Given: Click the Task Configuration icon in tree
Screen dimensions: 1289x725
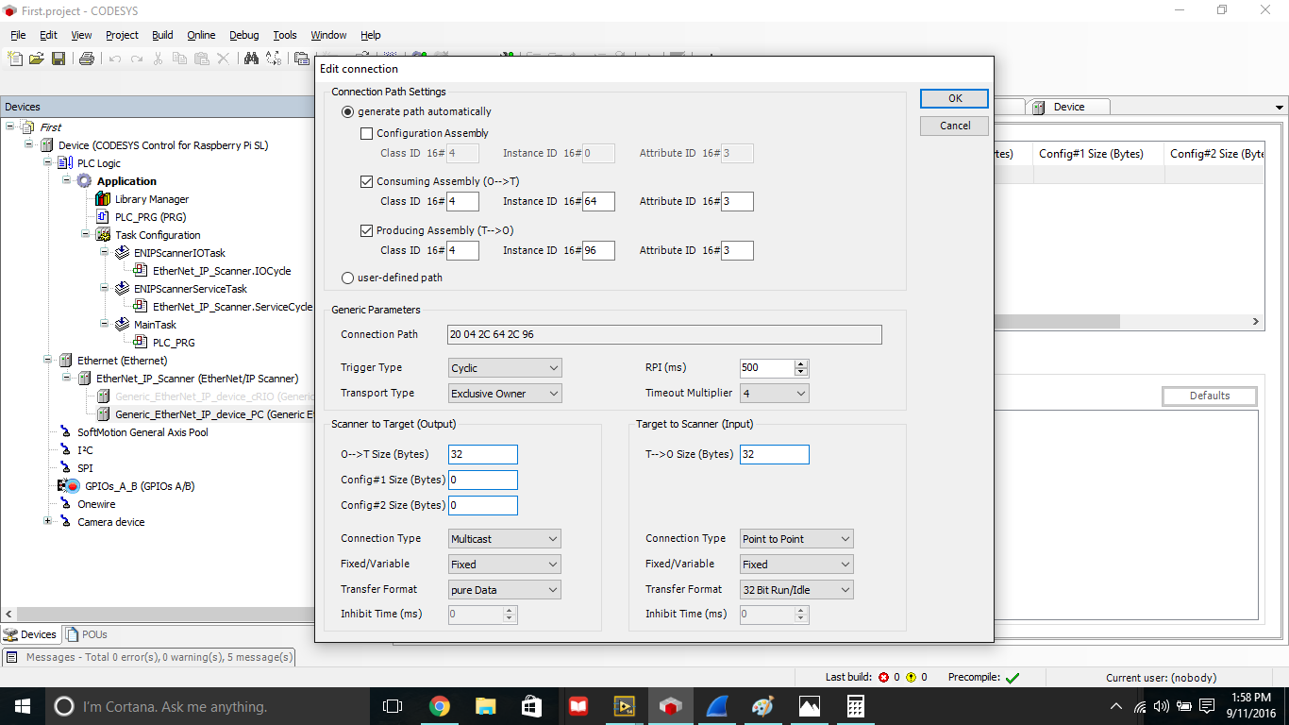Looking at the screenshot, I should 103,235.
